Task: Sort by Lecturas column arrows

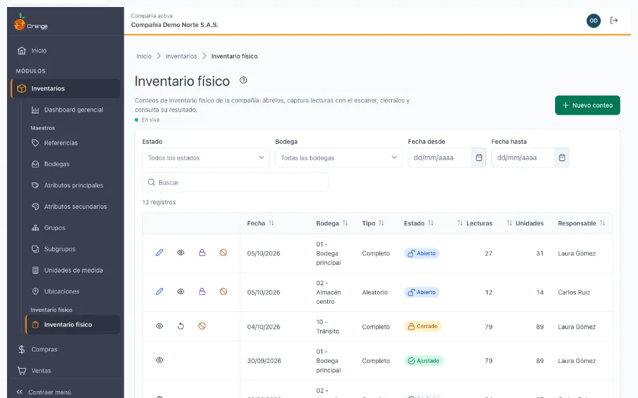Action: click(x=460, y=223)
